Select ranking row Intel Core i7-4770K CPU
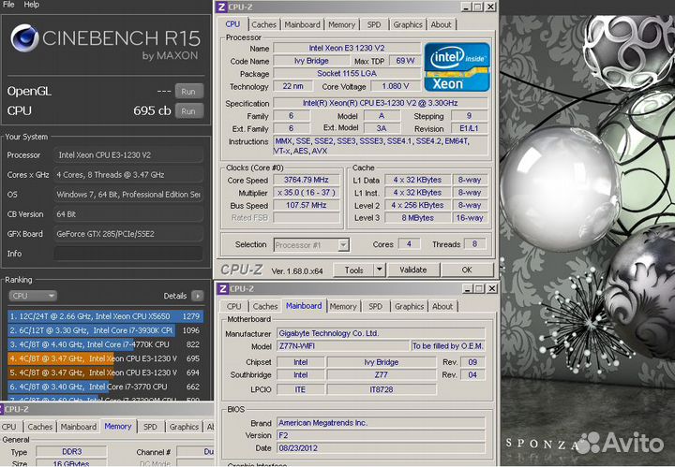Image resolution: width=675 pixels, height=467 pixels. (x=105, y=344)
